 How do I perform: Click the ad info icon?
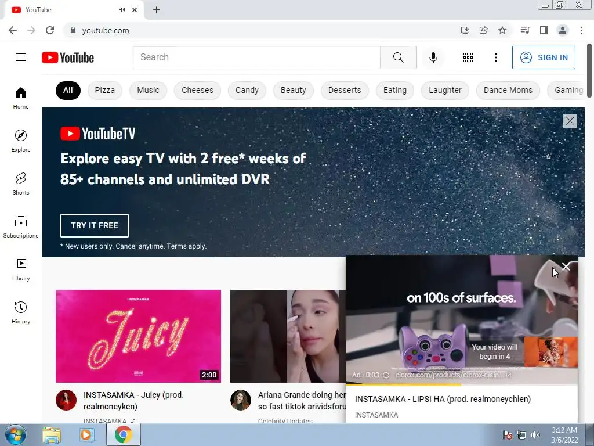point(386,375)
